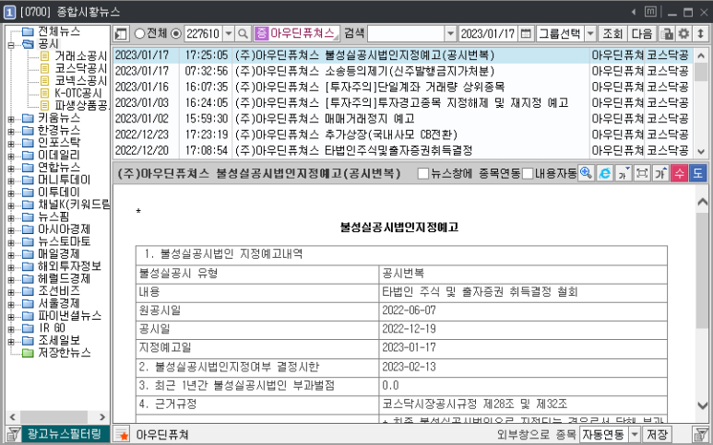Click the news list vertical scrollbar thumb
This screenshot has width=713, height=445.
coord(701,72)
